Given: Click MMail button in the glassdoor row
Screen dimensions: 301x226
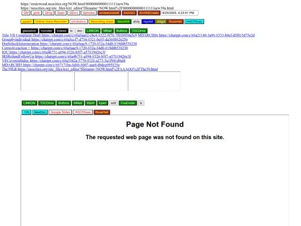Looking at the screenshot, I should click(108, 31).
